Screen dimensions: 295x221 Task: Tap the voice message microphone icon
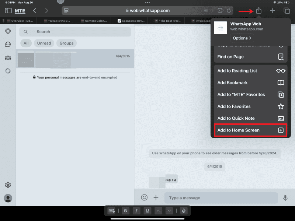(x=285, y=198)
